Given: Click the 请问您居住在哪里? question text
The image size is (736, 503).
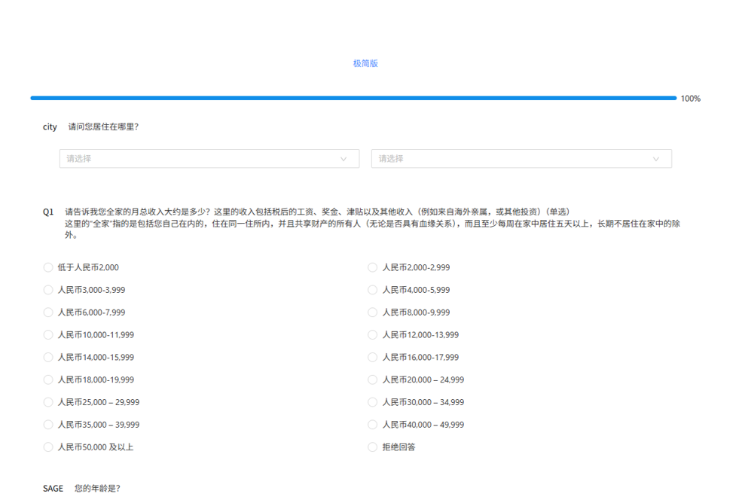Looking at the screenshot, I should coord(103,127).
